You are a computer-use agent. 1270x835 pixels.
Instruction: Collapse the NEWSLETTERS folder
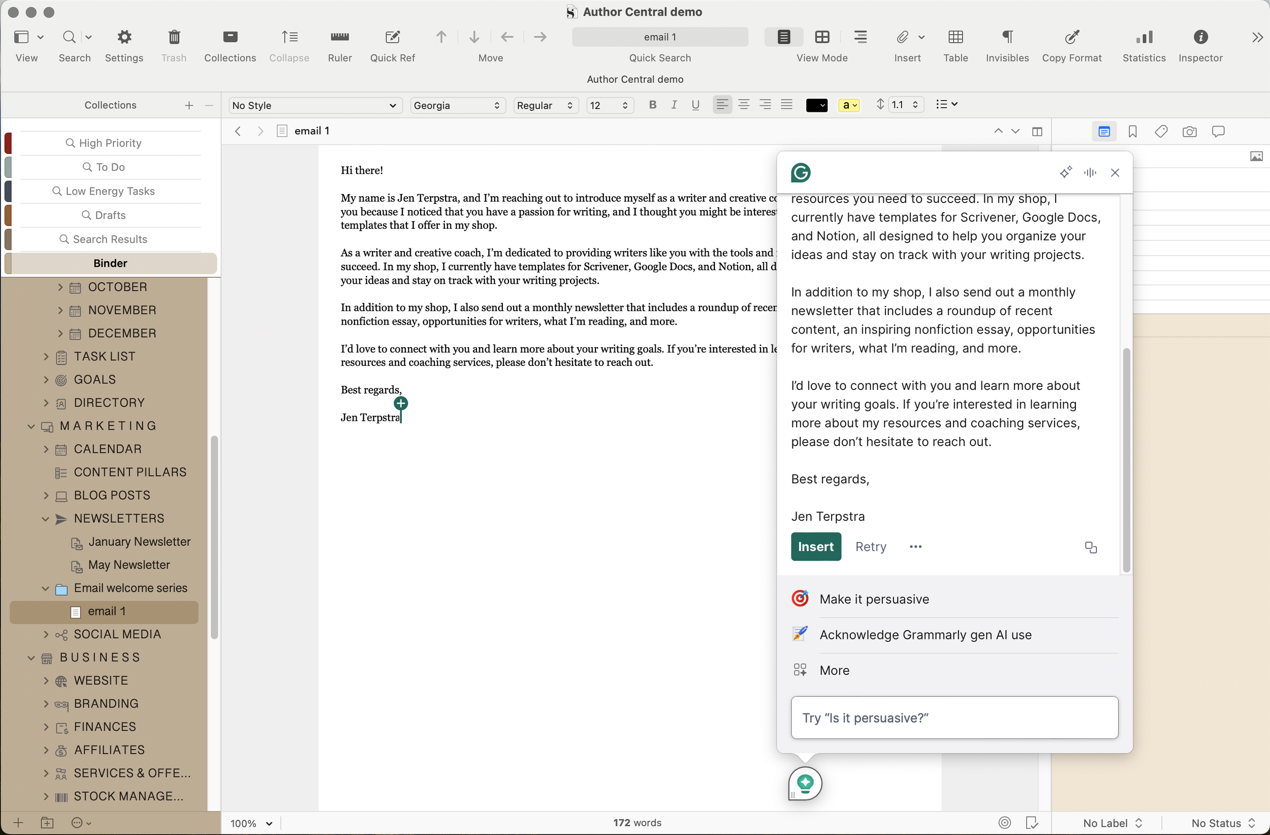click(x=46, y=518)
